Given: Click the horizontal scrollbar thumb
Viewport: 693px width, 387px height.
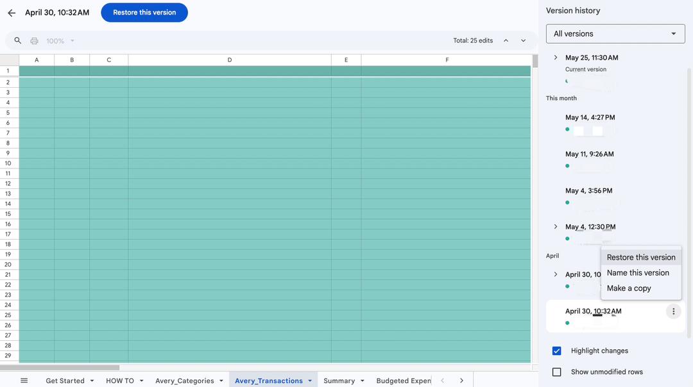Looking at the screenshot, I should (x=60, y=367).
